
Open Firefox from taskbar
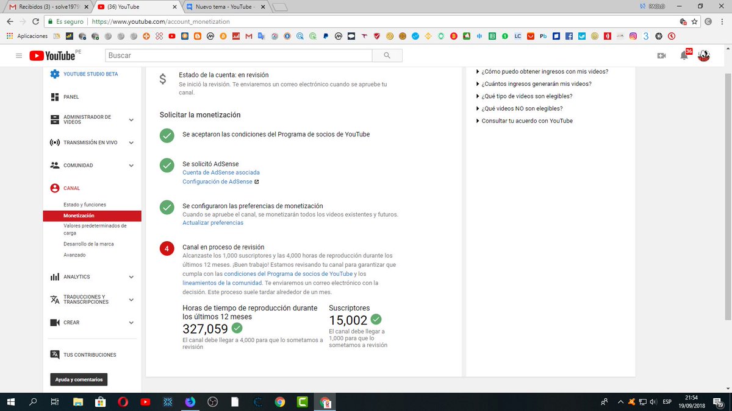click(190, 401)
